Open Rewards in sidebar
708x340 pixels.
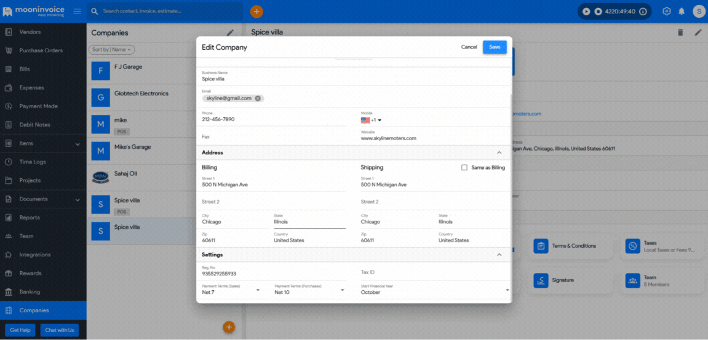click(43, 273)
